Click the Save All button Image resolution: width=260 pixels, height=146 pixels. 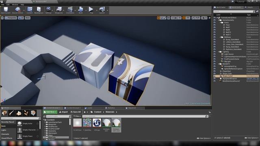pos(76,112)
